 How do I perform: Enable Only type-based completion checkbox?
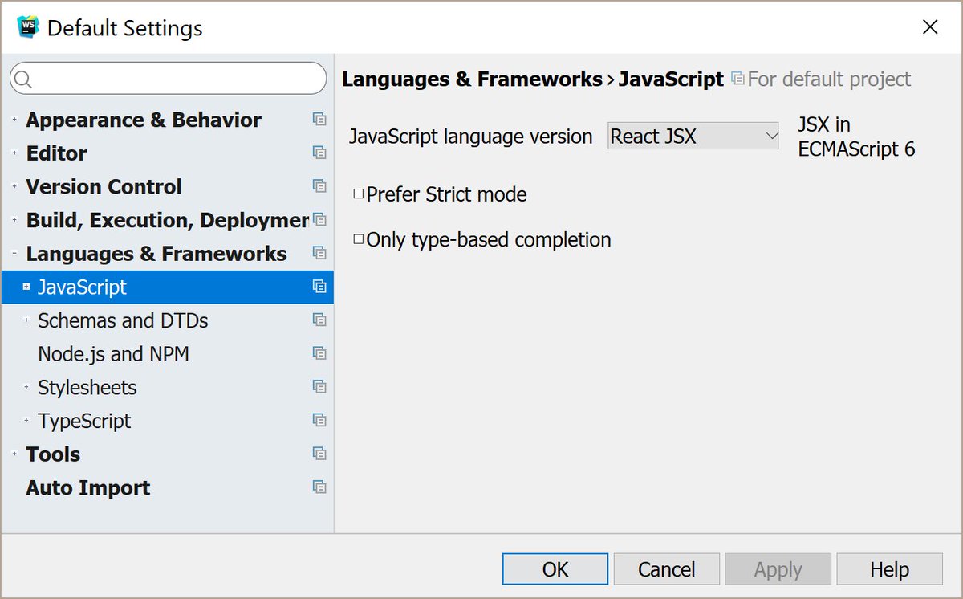click(358, 238)
